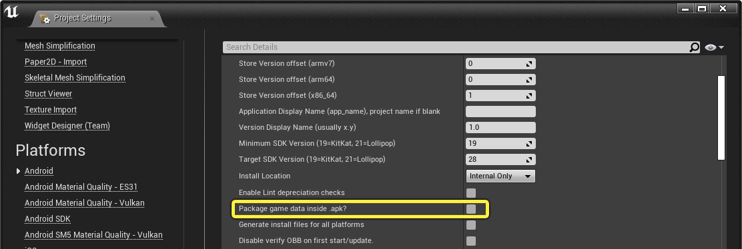
Task: Click the search magnifier icon
Action: (x=694, y=47)
